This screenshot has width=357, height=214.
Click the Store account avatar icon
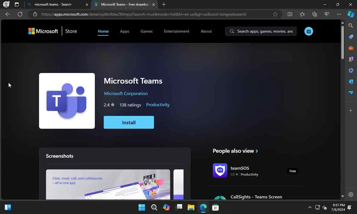coord(309,31)
